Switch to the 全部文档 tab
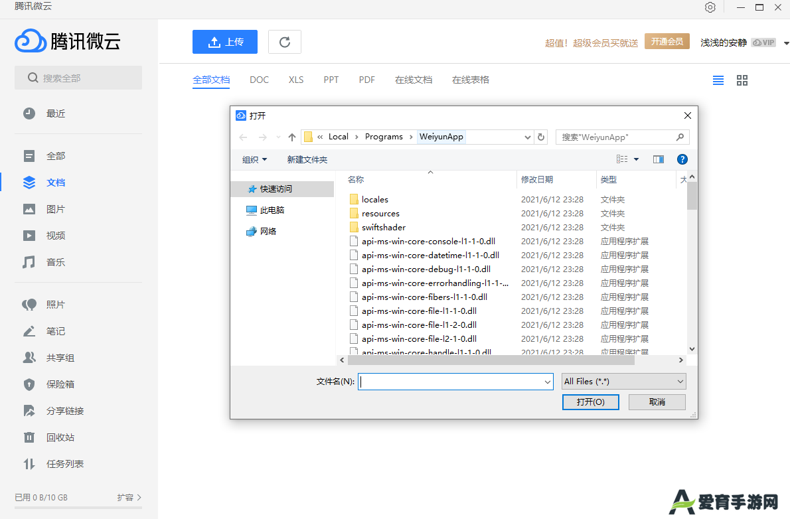 (x=211, y=80)
